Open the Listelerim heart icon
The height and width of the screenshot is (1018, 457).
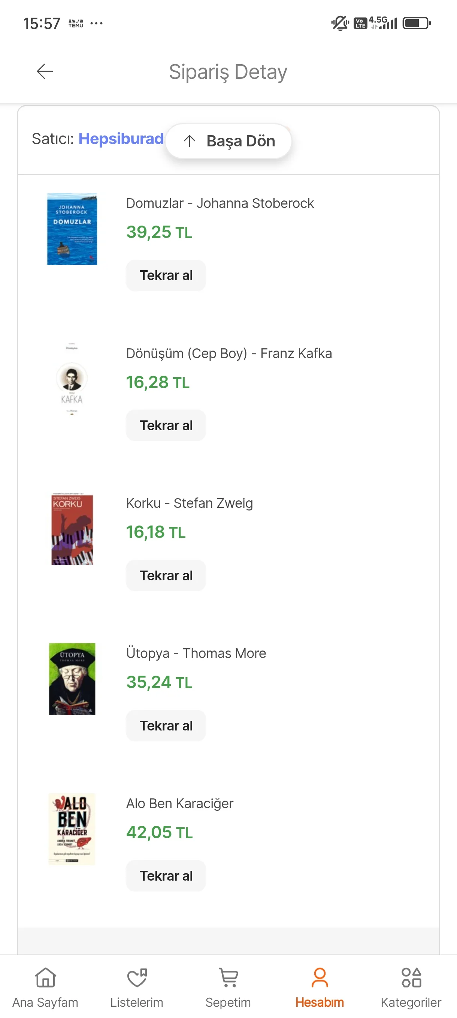[137, 977]
